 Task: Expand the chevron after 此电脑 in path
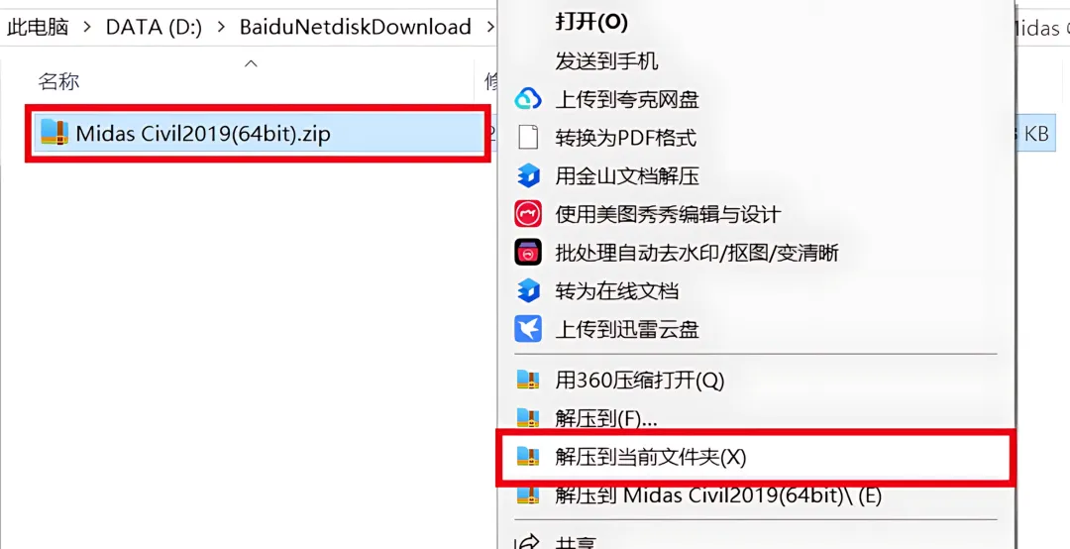86,28
